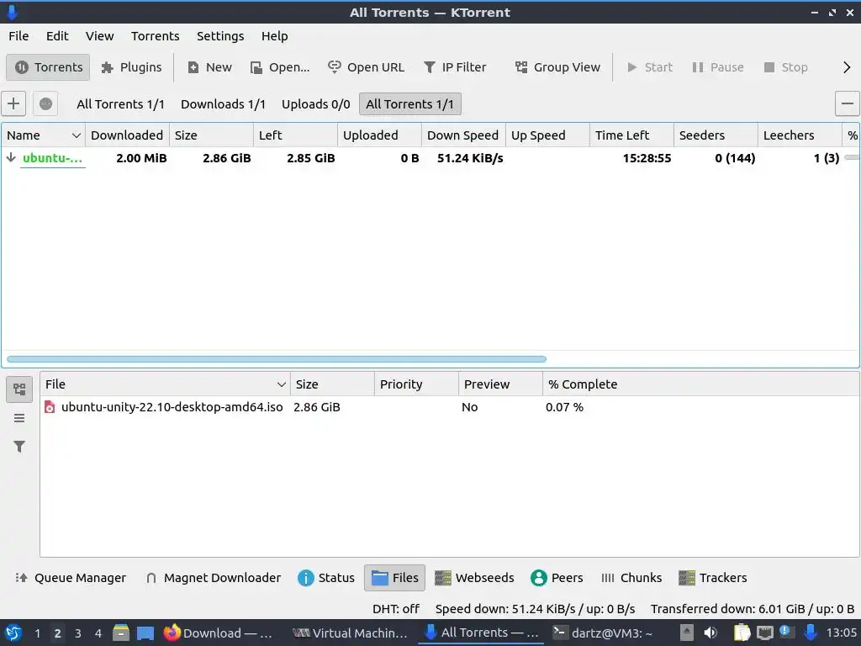This screenshot has width=861, height=646.
Task: Open the File menu
Action: click(18, 36)
